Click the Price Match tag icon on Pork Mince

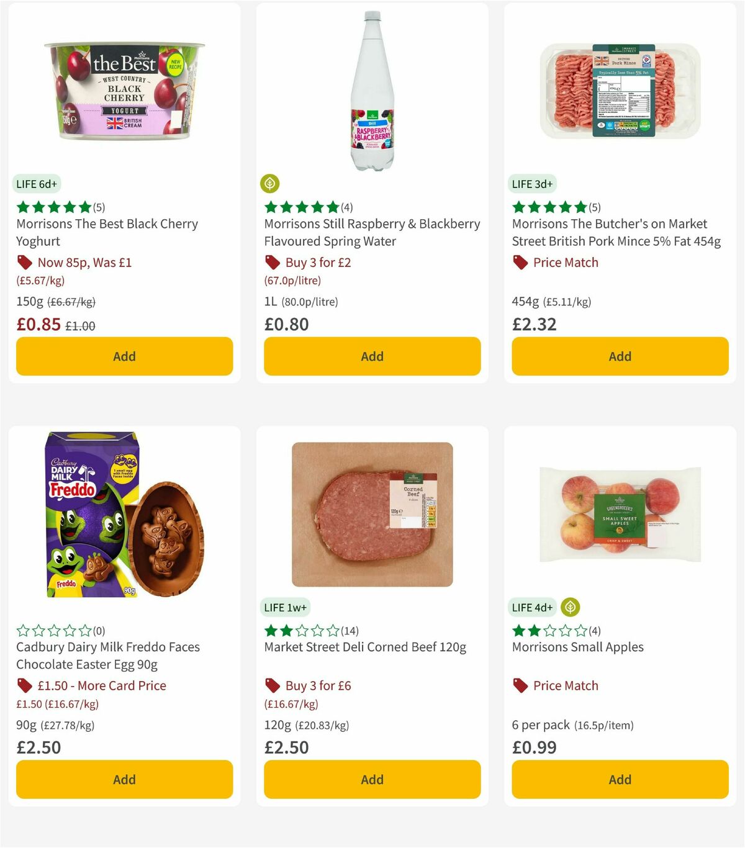pyautogui.click(x=520, y=263)
